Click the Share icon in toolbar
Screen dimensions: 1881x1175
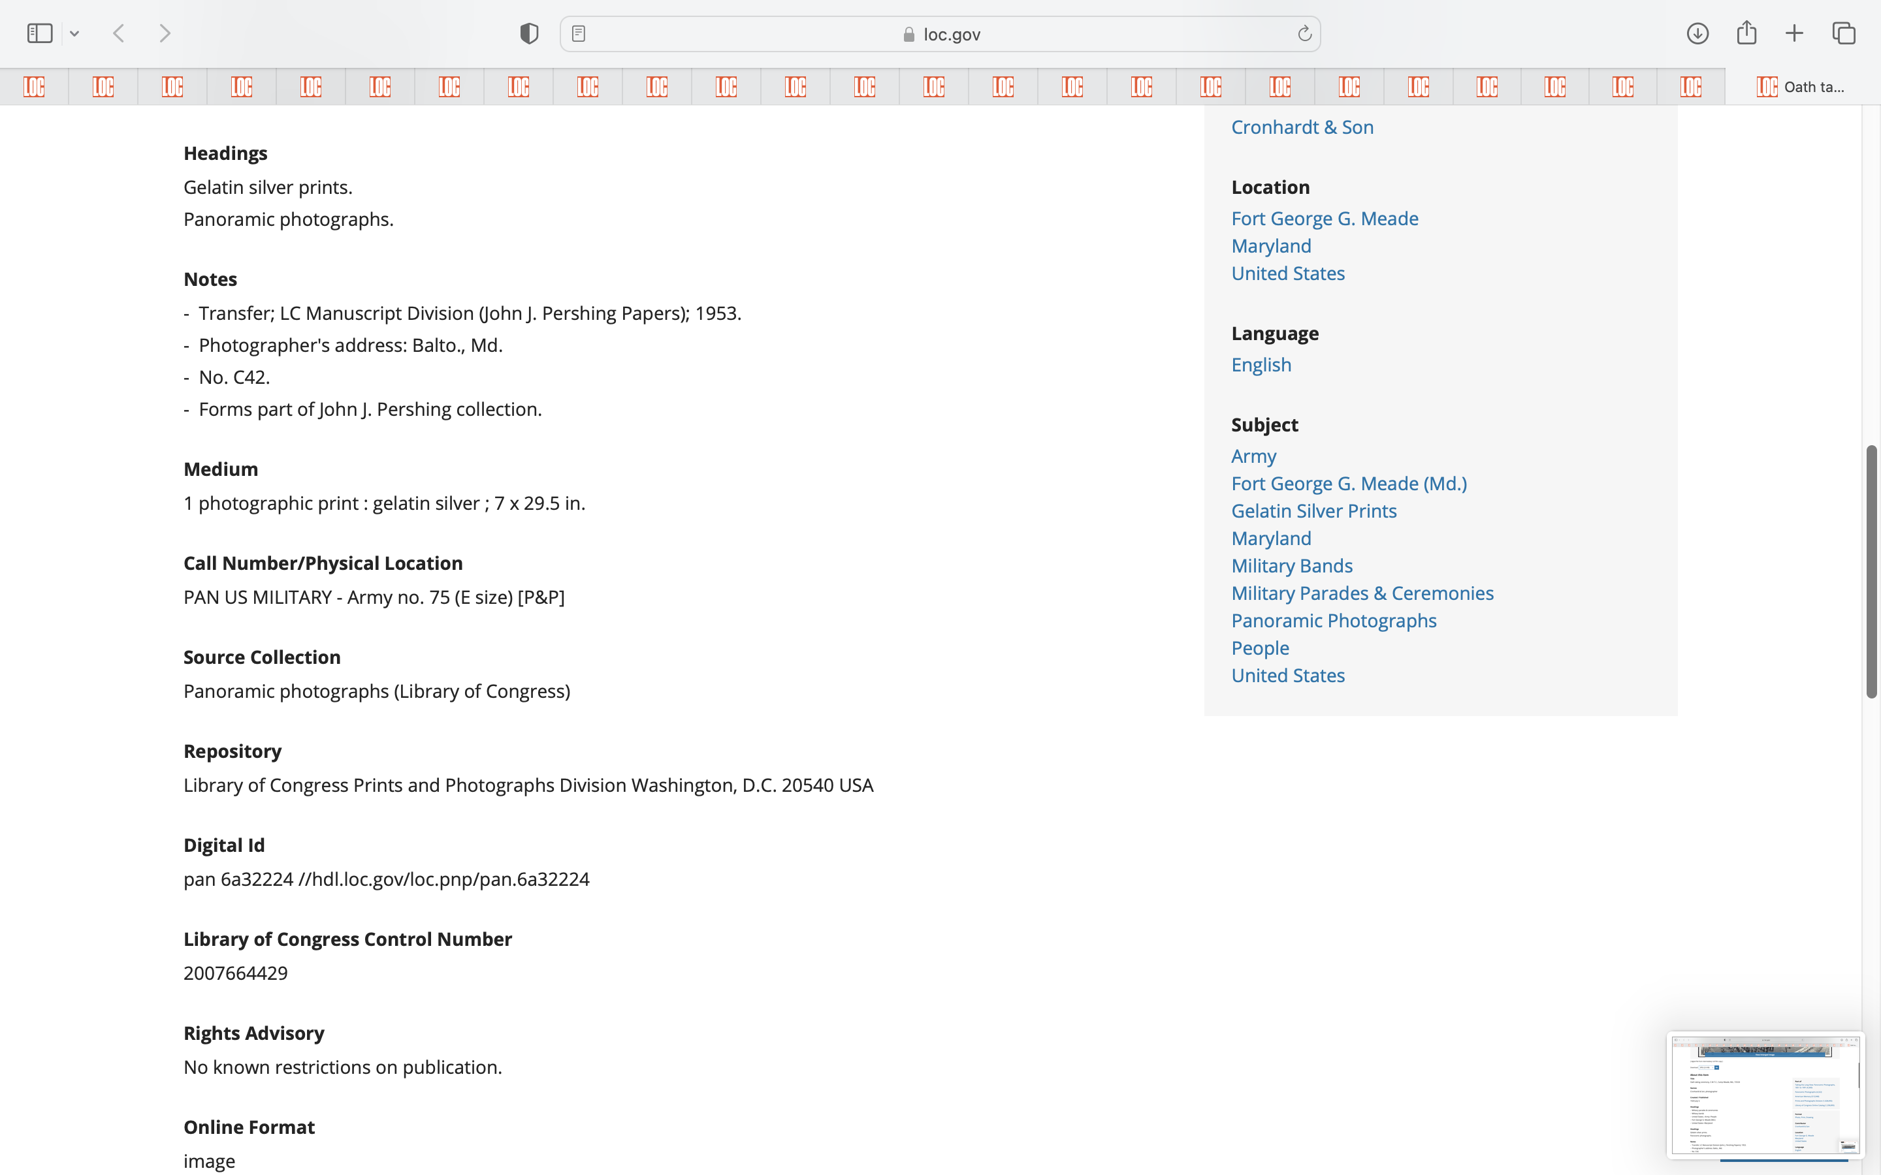pos(1746,33)
